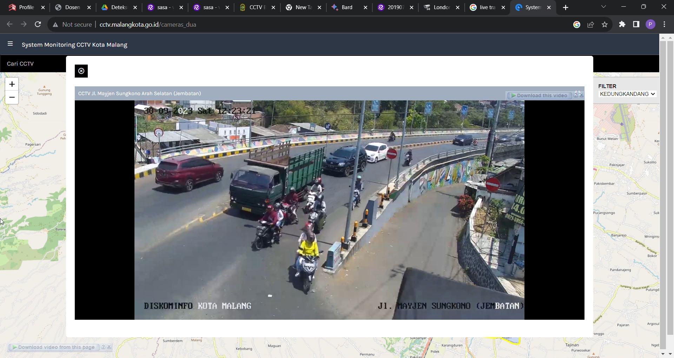Close the Bard tab

click(x=365, y=7)
